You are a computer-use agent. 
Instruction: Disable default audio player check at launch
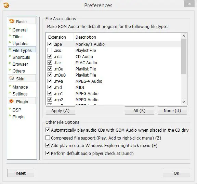[48, 153]
